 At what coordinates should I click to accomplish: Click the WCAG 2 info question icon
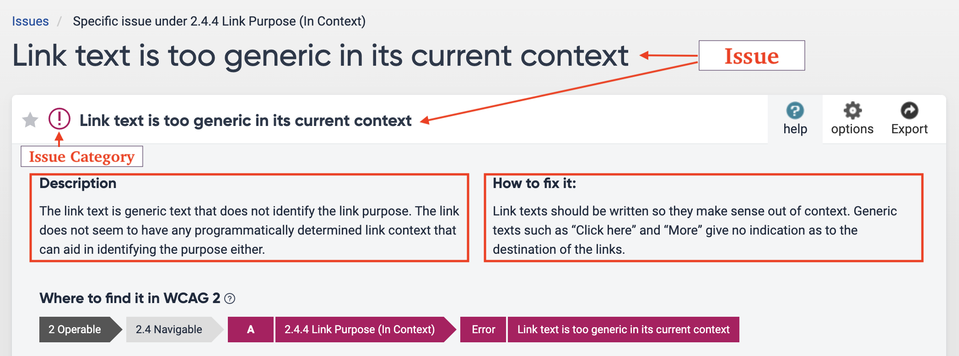tap(230, 298)
